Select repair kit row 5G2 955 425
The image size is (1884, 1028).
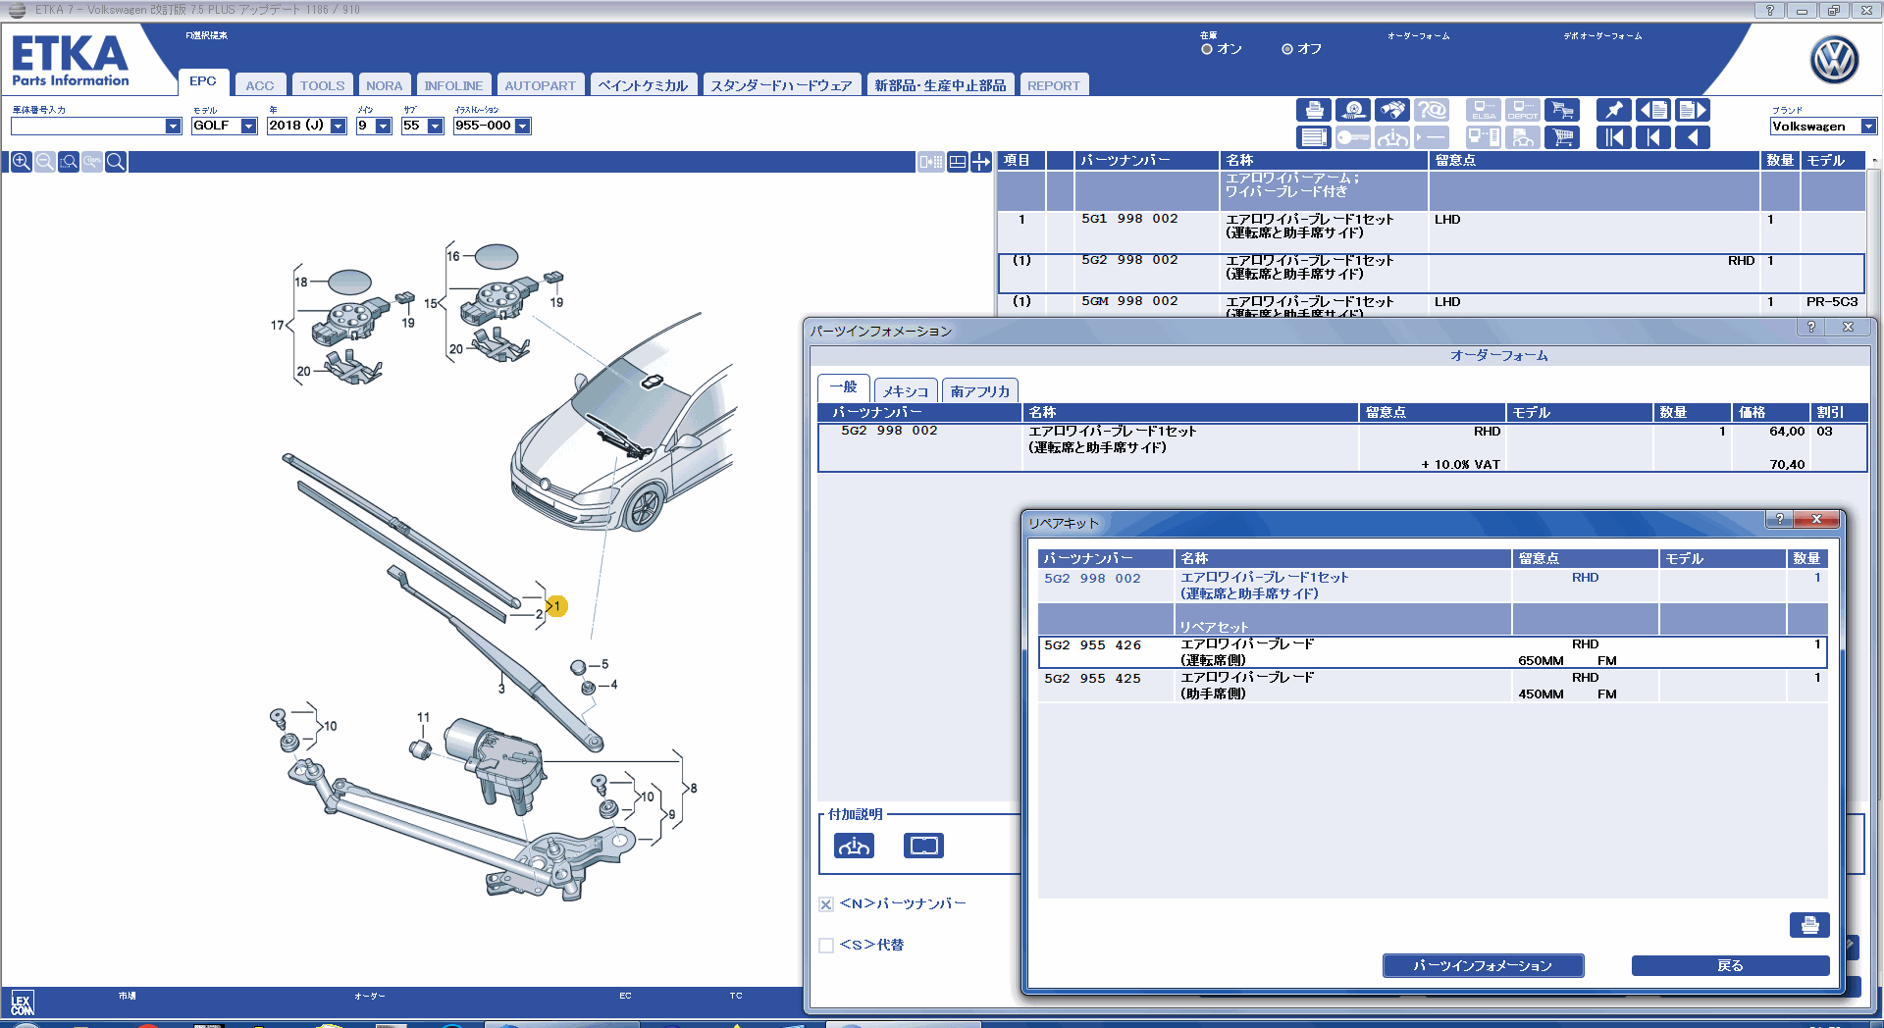pos(1433,686)
